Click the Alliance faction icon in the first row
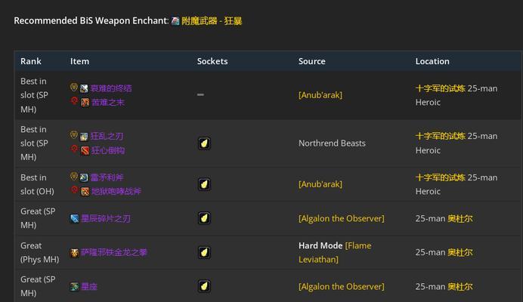 (74, 88)
